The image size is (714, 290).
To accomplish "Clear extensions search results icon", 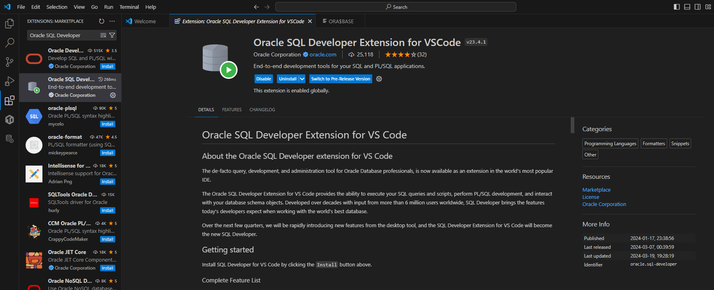I will pyautogui.click(x=103, y=35).
